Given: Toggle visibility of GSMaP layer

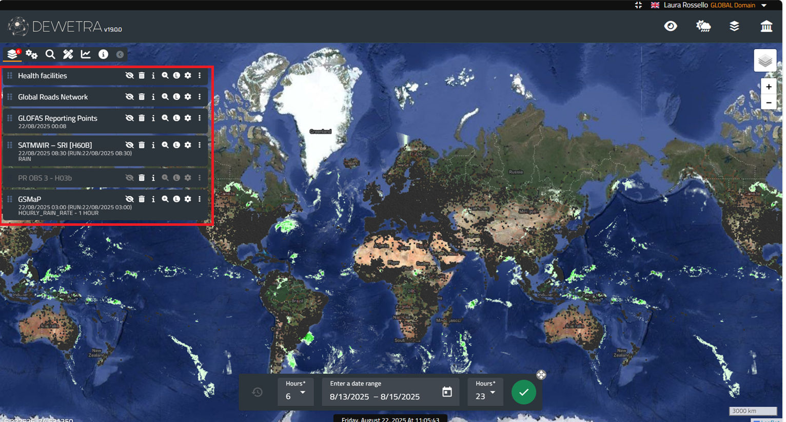Looking at the screenshot, I should pos(129,199).
